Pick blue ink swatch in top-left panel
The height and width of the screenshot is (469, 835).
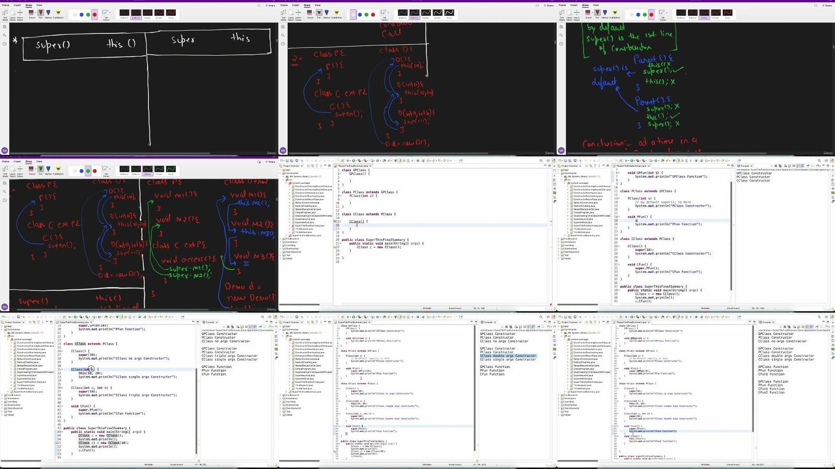(x=81, y=15)
